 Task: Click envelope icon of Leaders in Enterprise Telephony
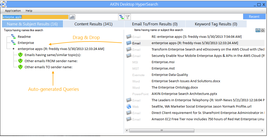[x=129, y=100]
